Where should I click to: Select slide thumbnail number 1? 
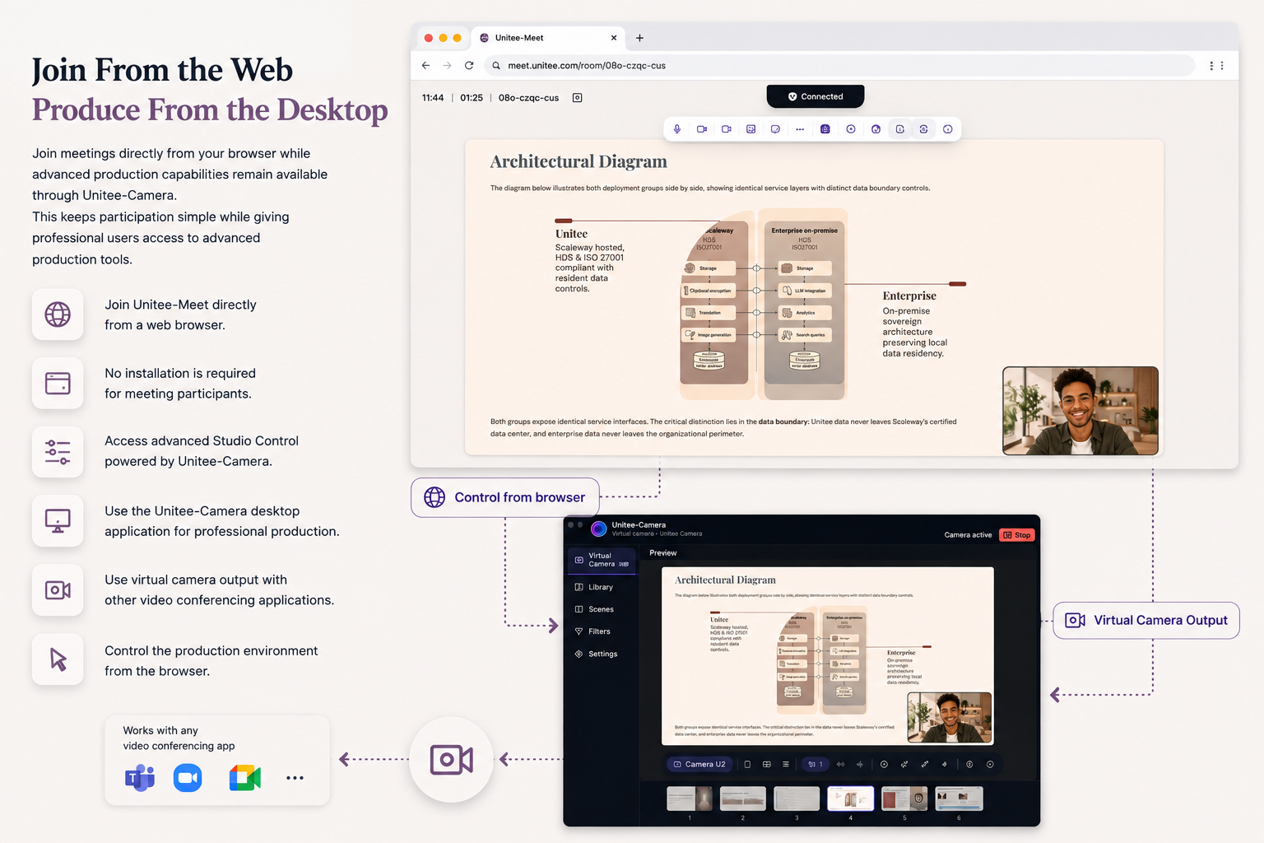[690, 799]
